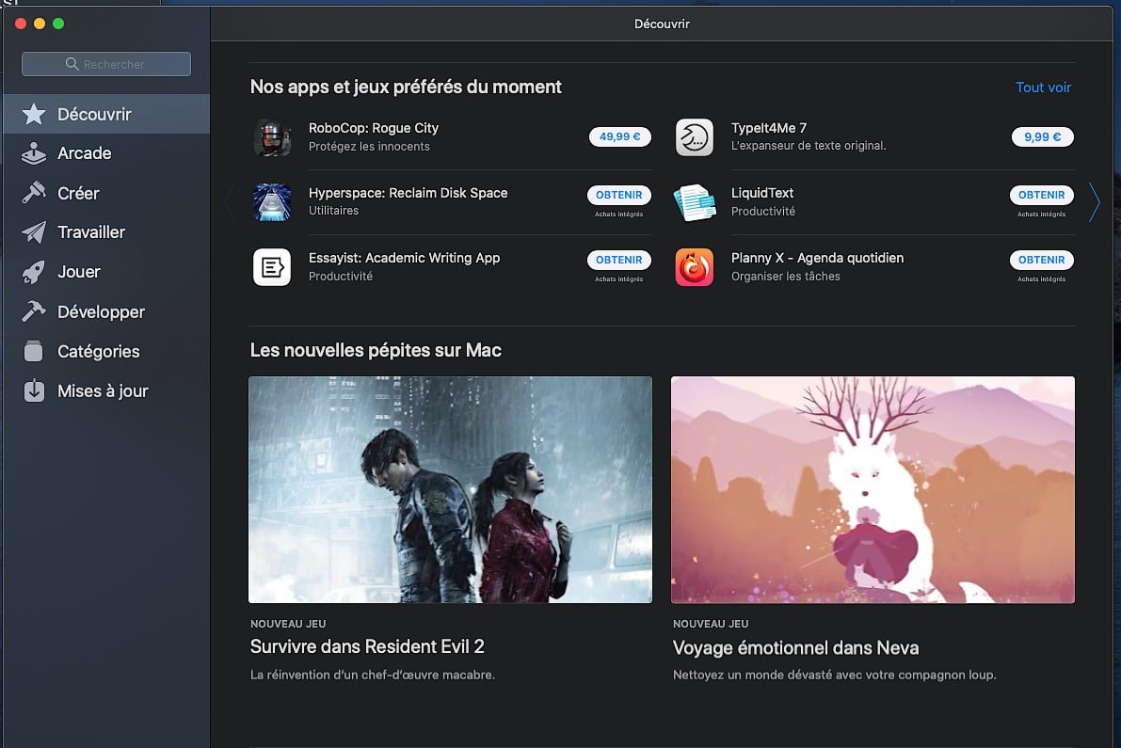Screen dimensions: 1121x748
Task: Open Voyage émotionnel dans Neva title
Action: tap(795, 648)
